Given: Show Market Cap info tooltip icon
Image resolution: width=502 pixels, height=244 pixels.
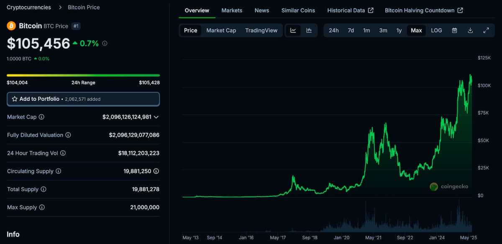Looking at the screenshot, I should click(41, 117).
